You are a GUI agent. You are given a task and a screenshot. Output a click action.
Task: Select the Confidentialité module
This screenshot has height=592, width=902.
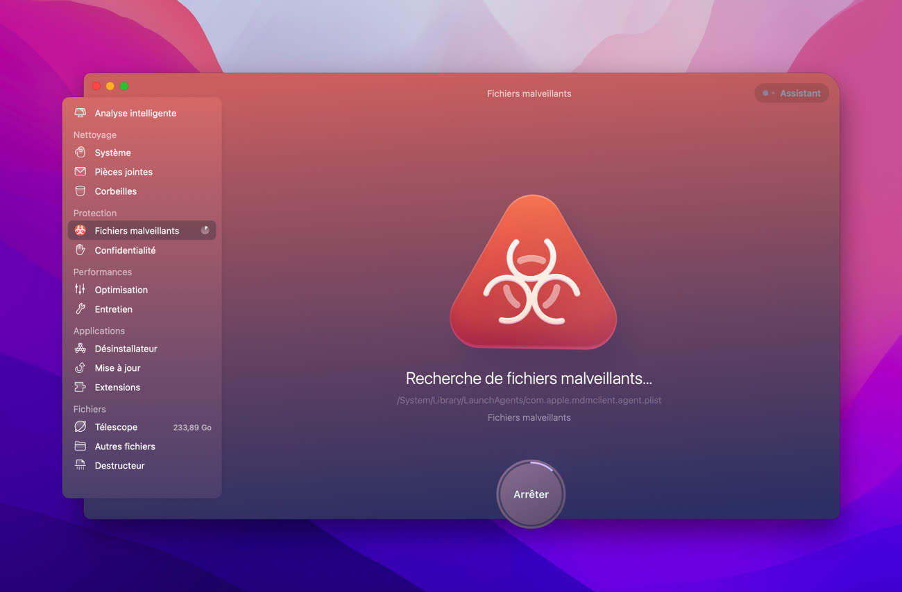[x=142, y=250]
